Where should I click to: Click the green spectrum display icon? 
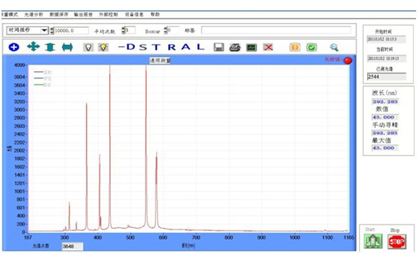pyautogui.click(x=251, y=47)
